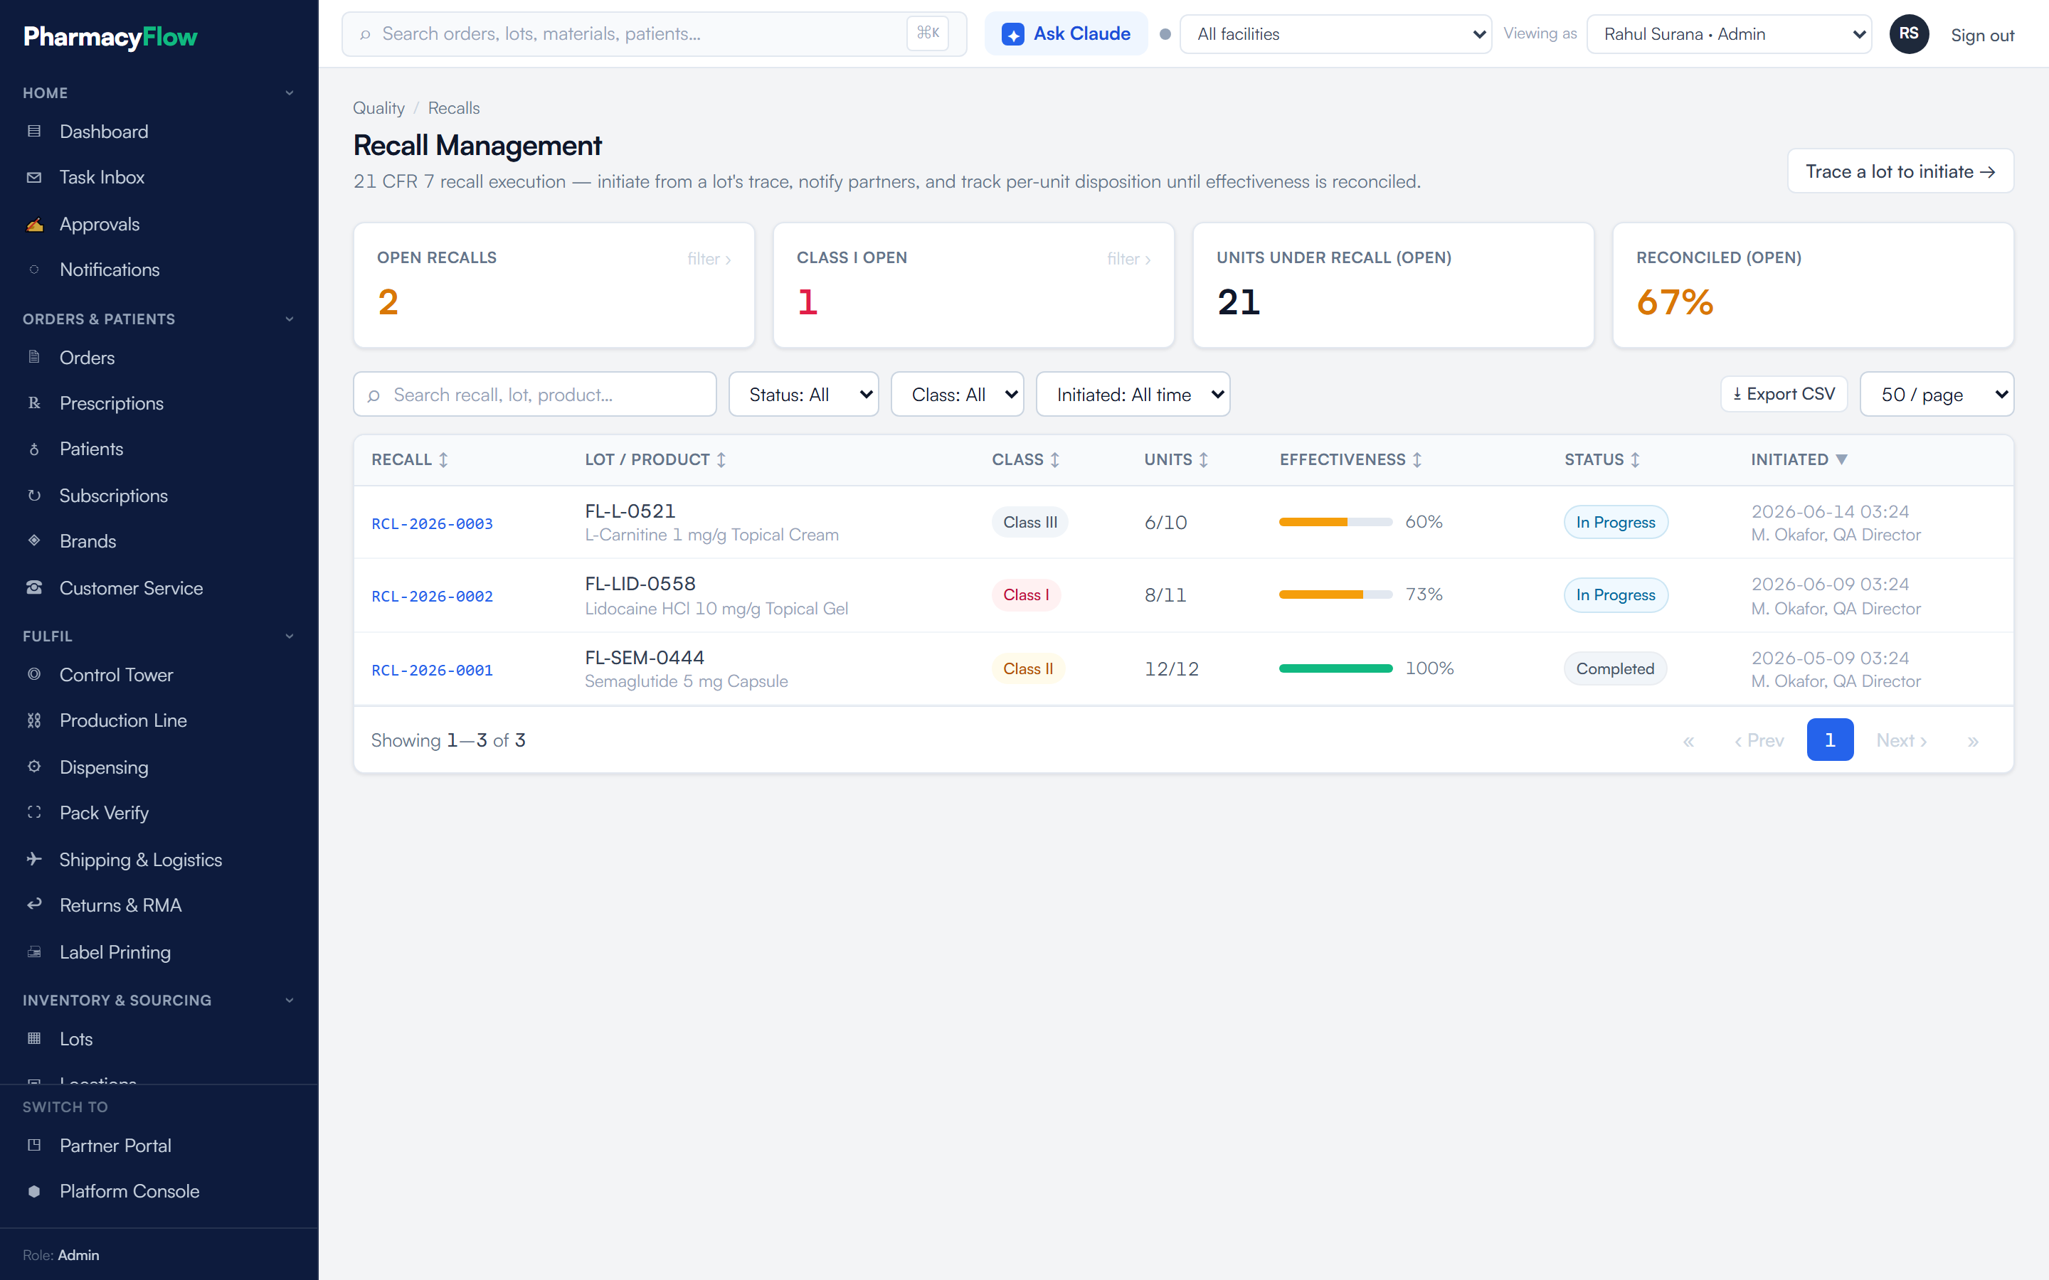Click the Lots grid icon
This screenshot has height=1280, width=2049.
[x=34, y=1039]
